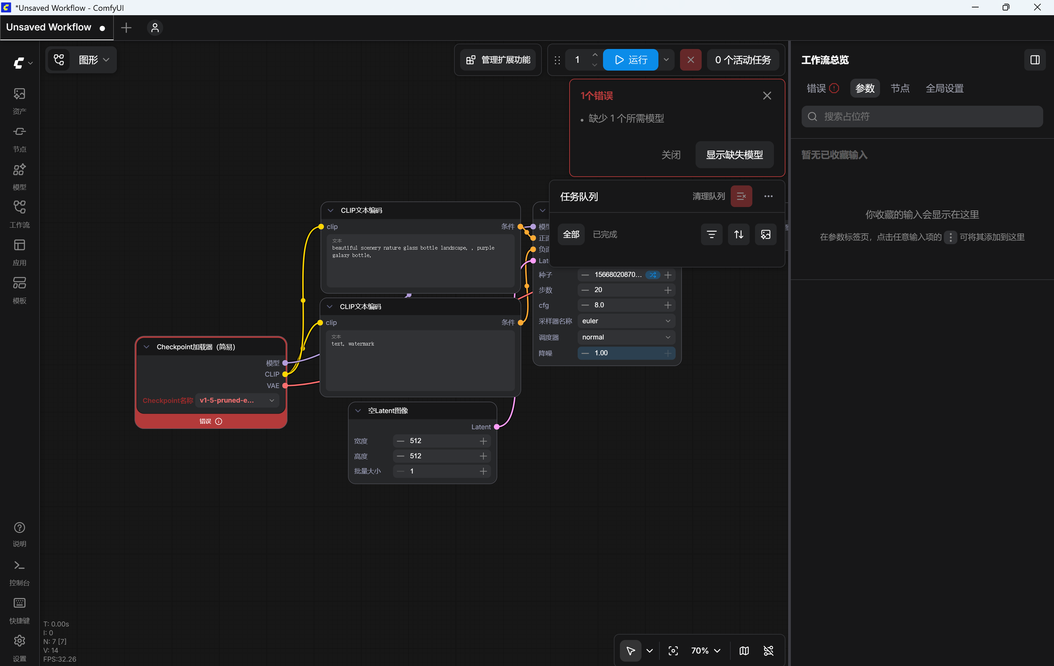Click the clear queue red icon
Viewport: 1054px width, 666px height.
click(741, 197)
